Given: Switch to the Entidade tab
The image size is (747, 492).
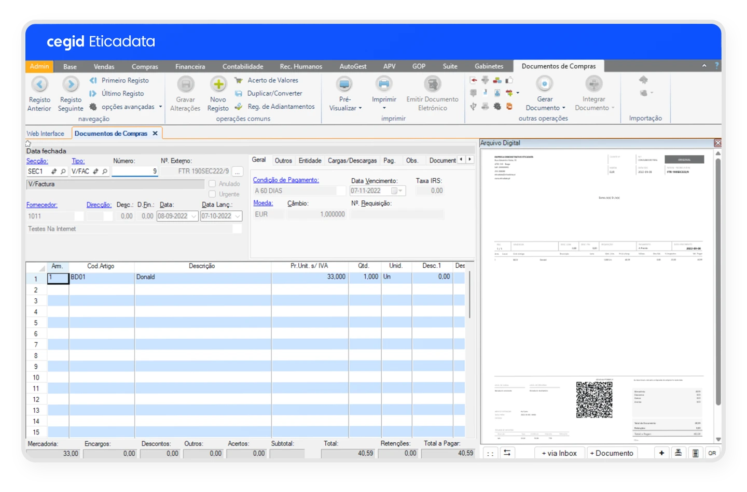Looking at the screenshot, I should coord(310,161).
